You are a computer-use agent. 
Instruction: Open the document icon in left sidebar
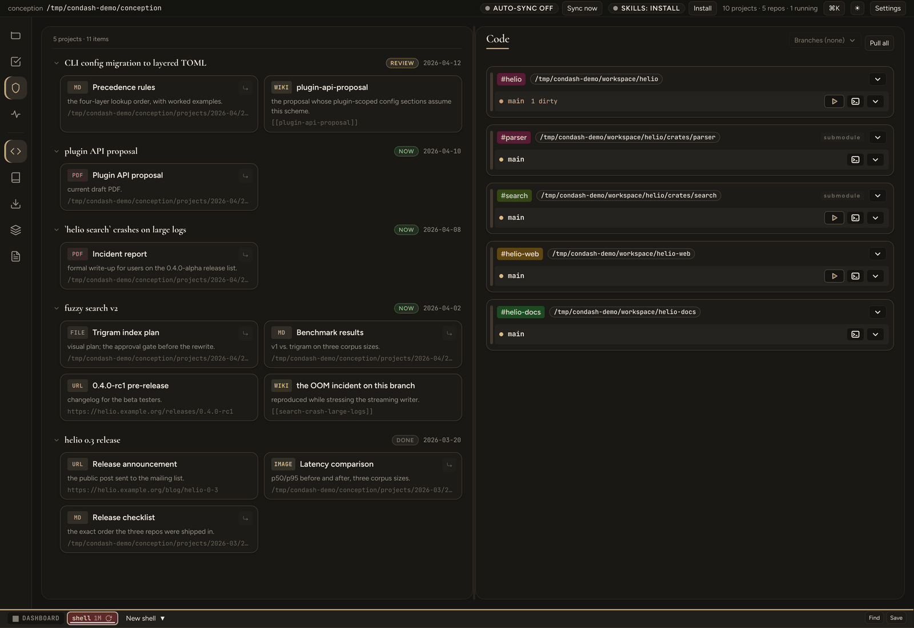15,256
